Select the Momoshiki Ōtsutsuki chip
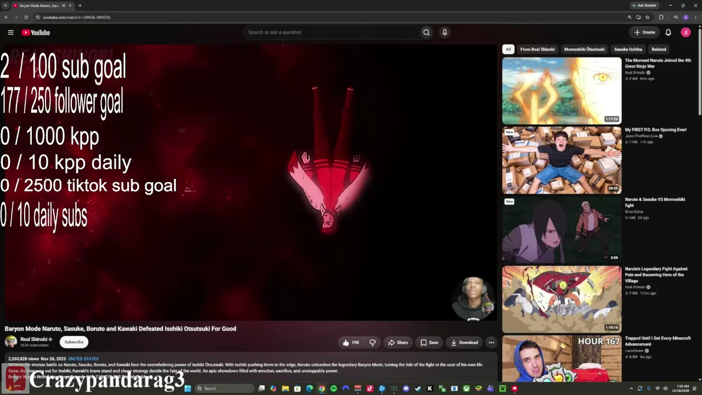 (x=584, y=49)
